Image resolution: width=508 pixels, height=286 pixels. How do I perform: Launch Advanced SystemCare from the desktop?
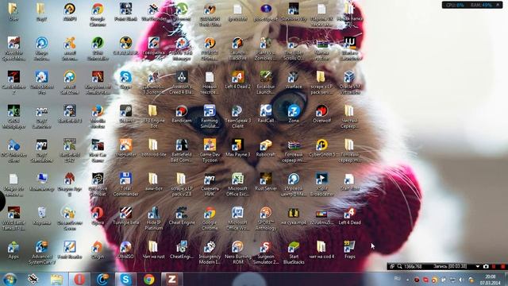pyautogui.click(x=41, y=253)
